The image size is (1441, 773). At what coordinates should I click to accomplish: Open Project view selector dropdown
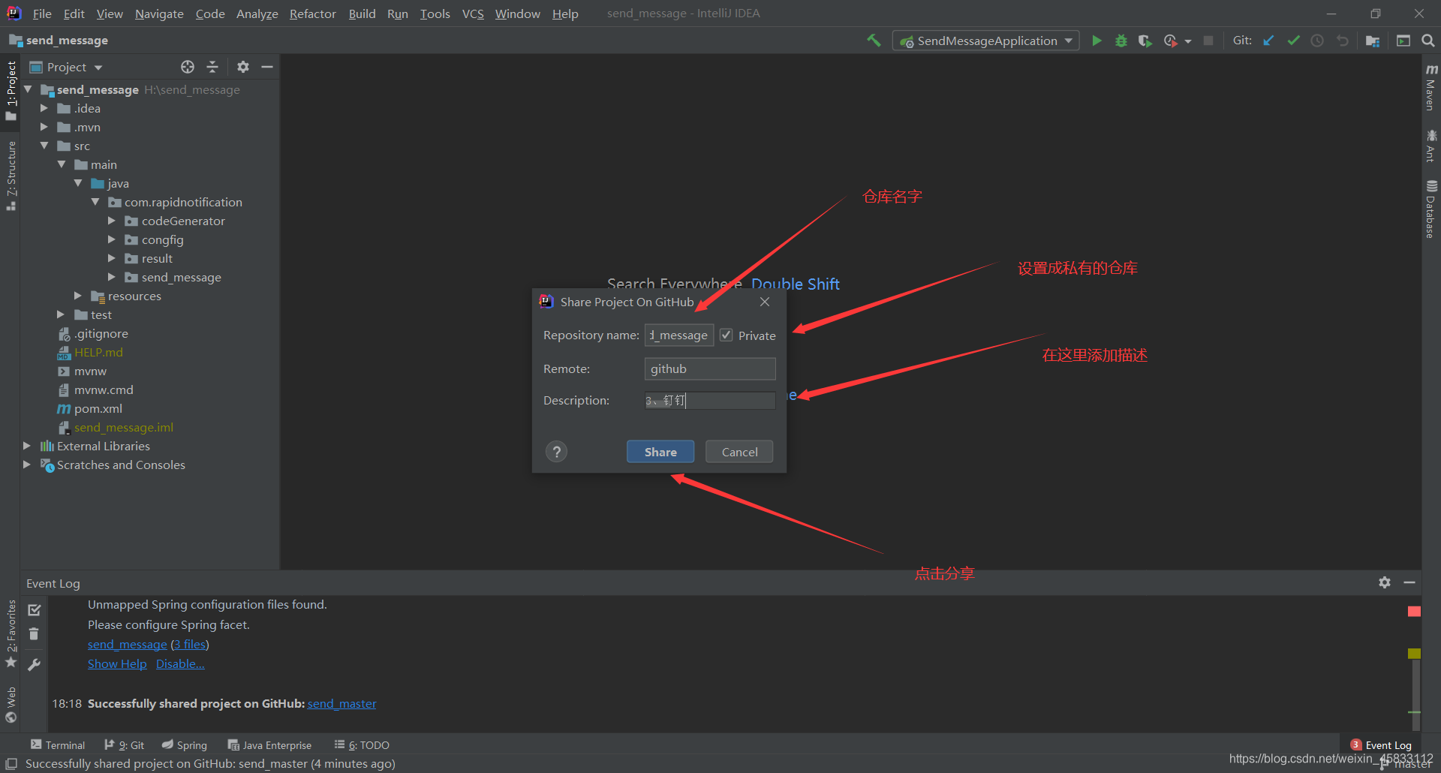[66, 67]
